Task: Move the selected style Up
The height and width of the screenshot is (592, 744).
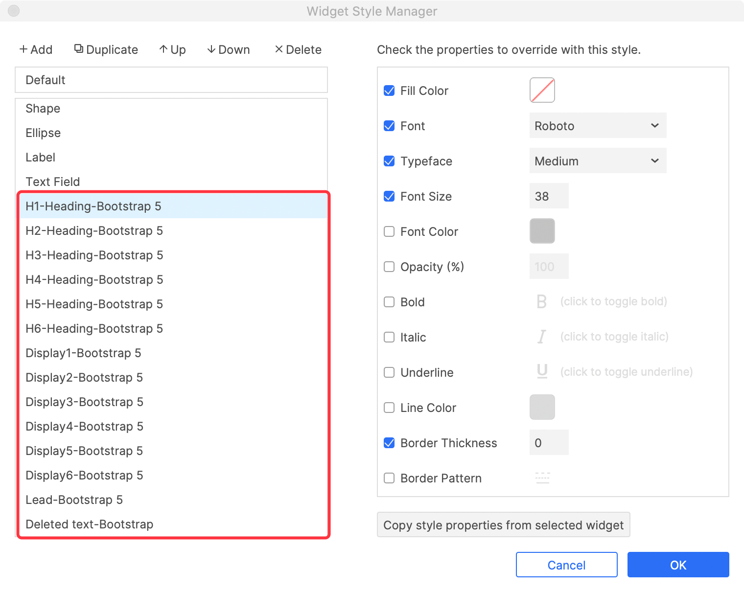Action: [172, 49]
